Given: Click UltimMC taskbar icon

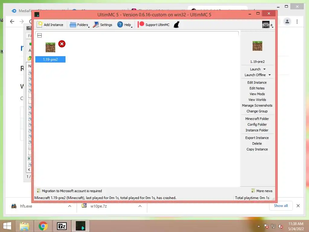Looking at the screenshot, I should click(x=80, y=226).
